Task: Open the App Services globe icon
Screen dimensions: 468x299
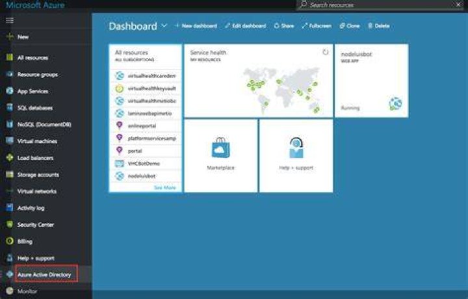Action: click(x=10, y=91)
